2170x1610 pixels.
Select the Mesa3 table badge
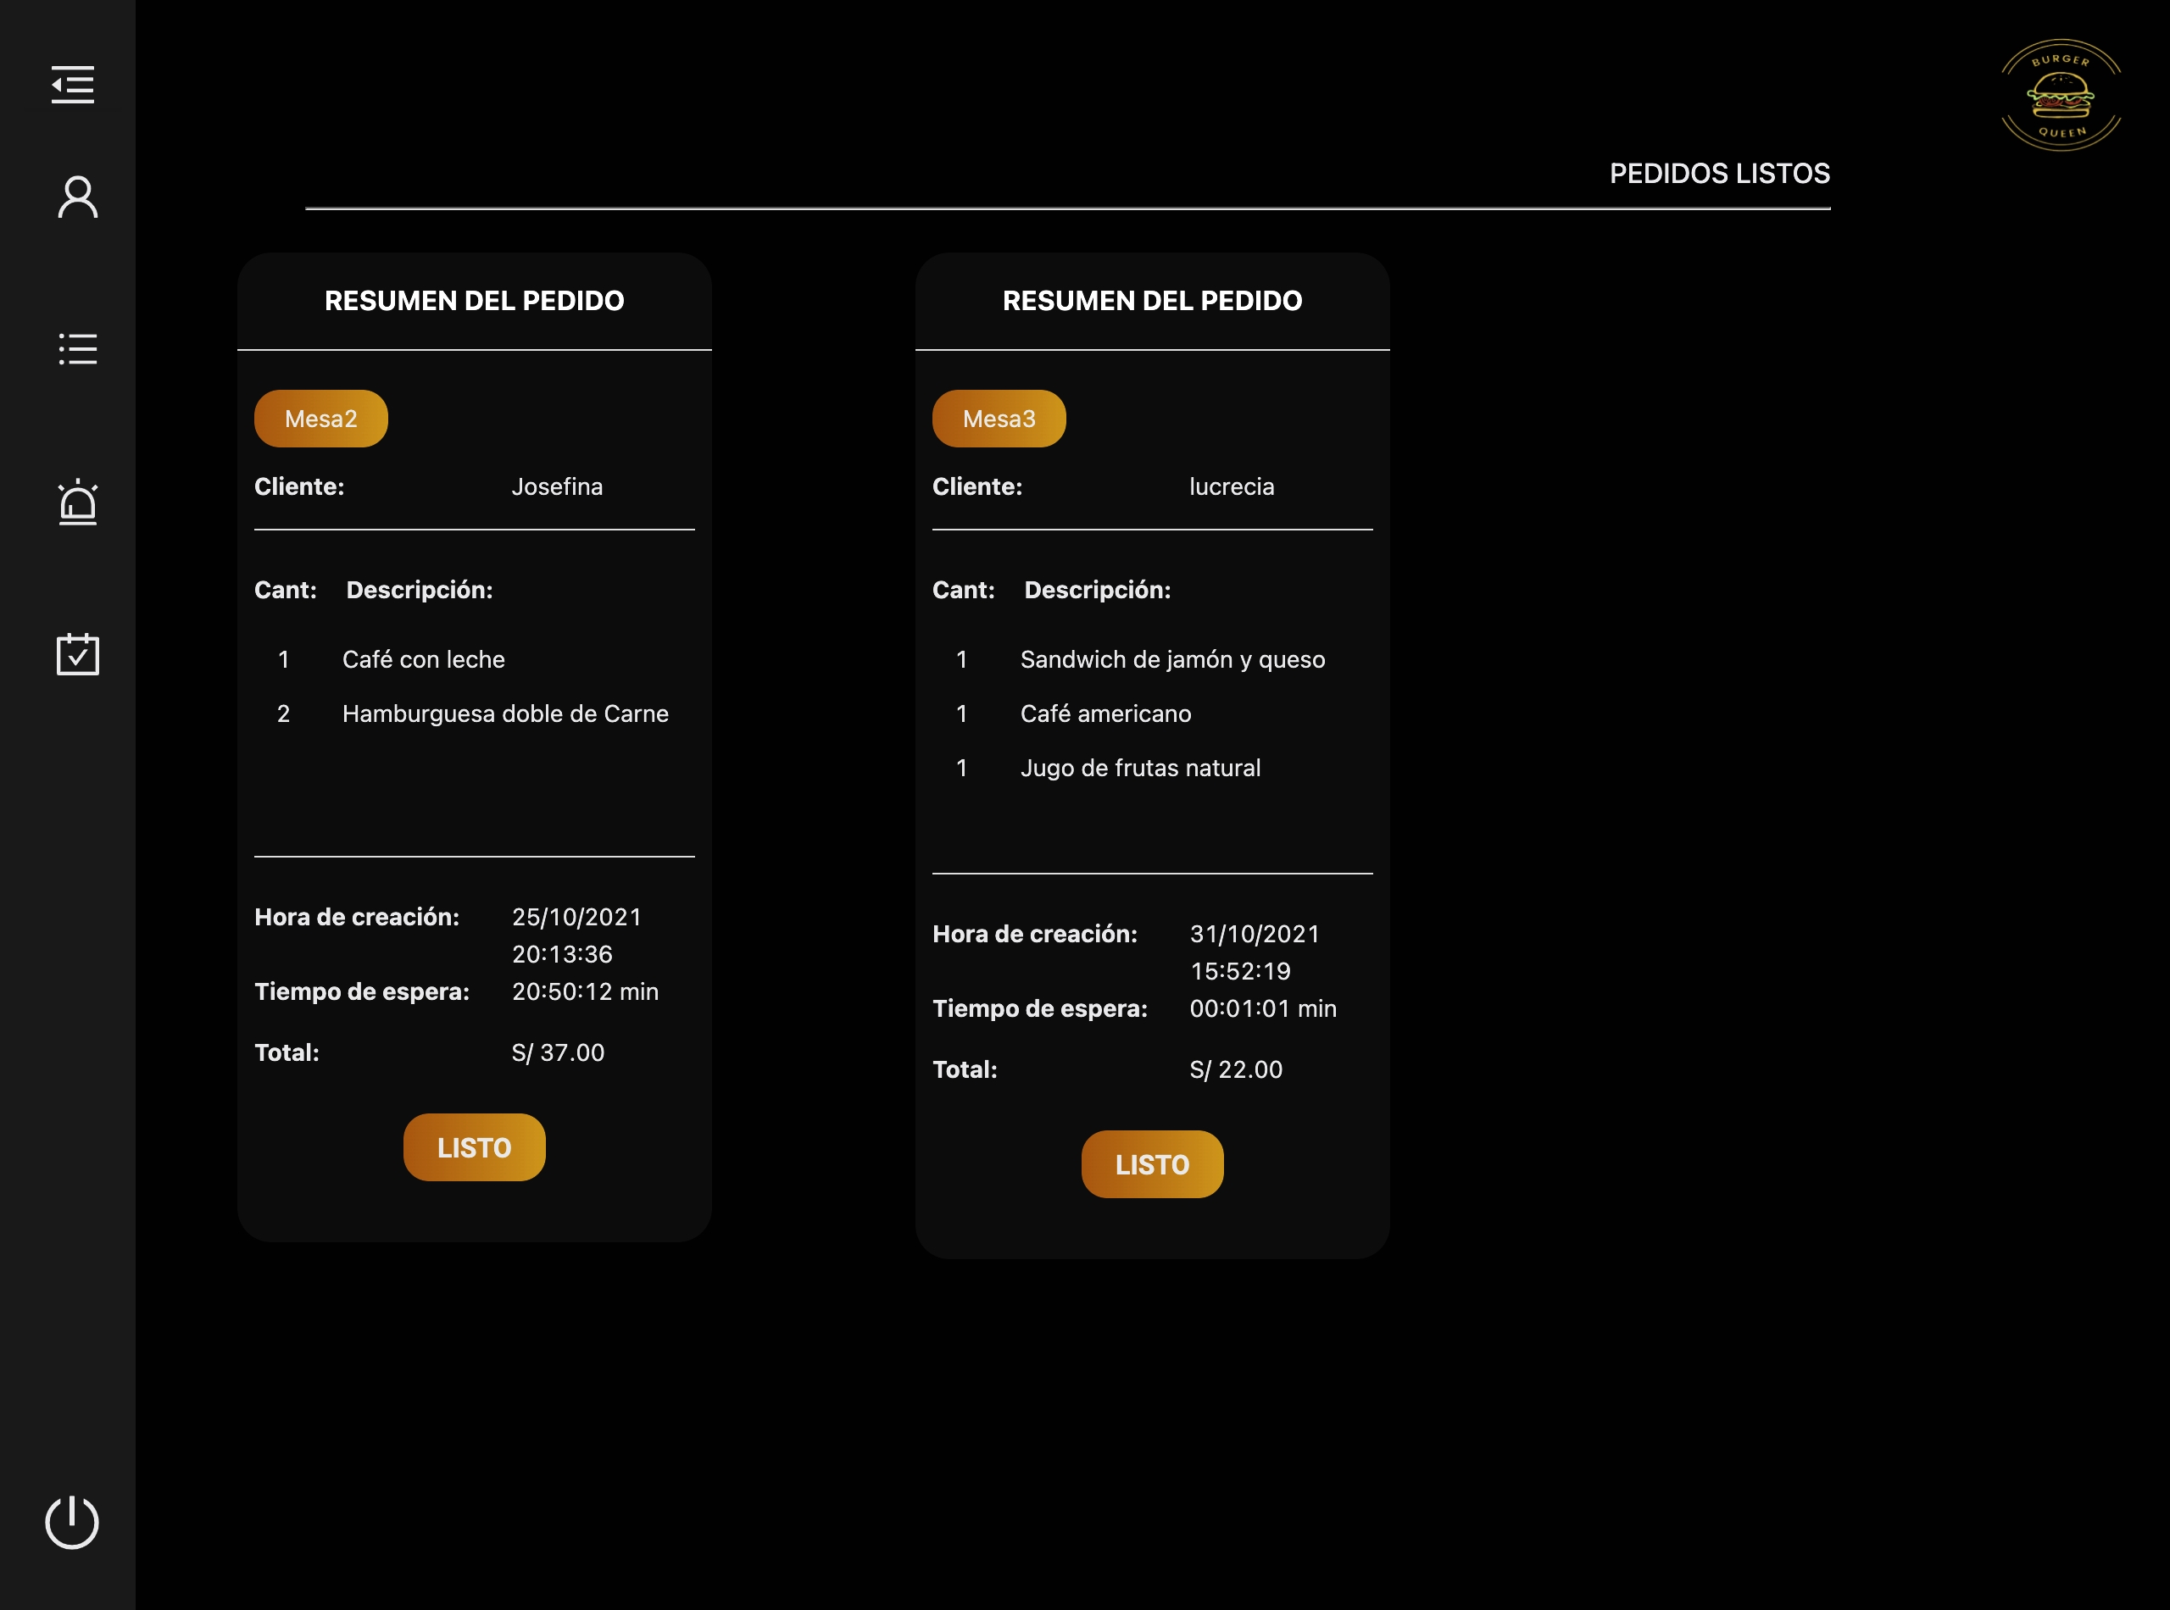tap(999, 419)
